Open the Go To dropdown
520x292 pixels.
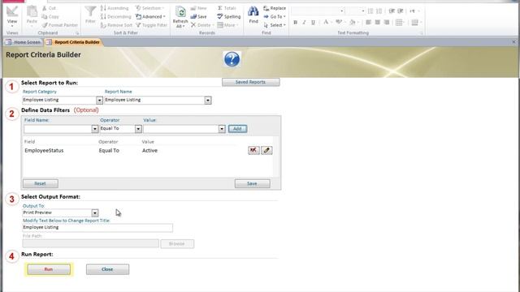pyautogui.click(x=275, y=16)
